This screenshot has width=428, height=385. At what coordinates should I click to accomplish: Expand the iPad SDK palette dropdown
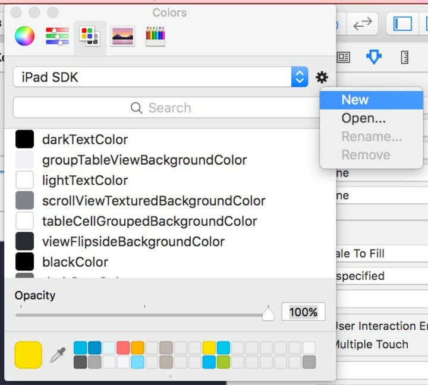coord(299,77)
